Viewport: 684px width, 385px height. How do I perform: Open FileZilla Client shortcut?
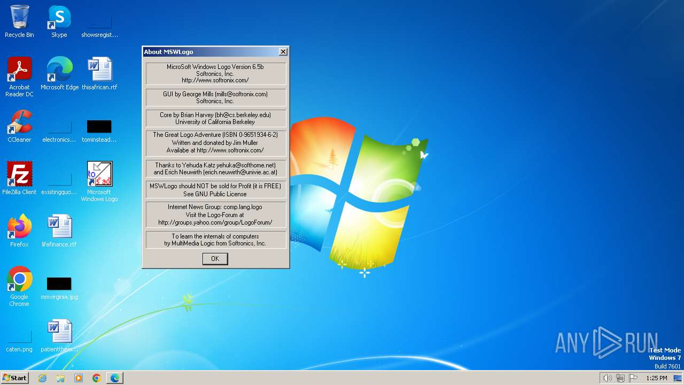[19, 178]
